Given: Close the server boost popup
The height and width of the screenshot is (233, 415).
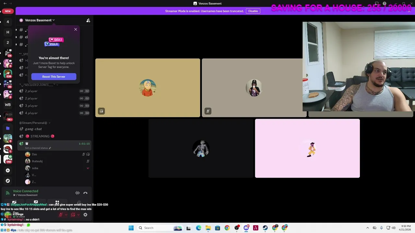Looking at the screenshot, I should pos(76,29).
